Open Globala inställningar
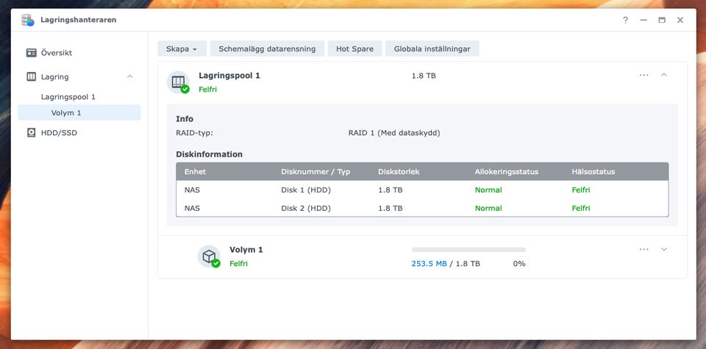The width and height of the screenshot is (706, 349). click(432, 49)
